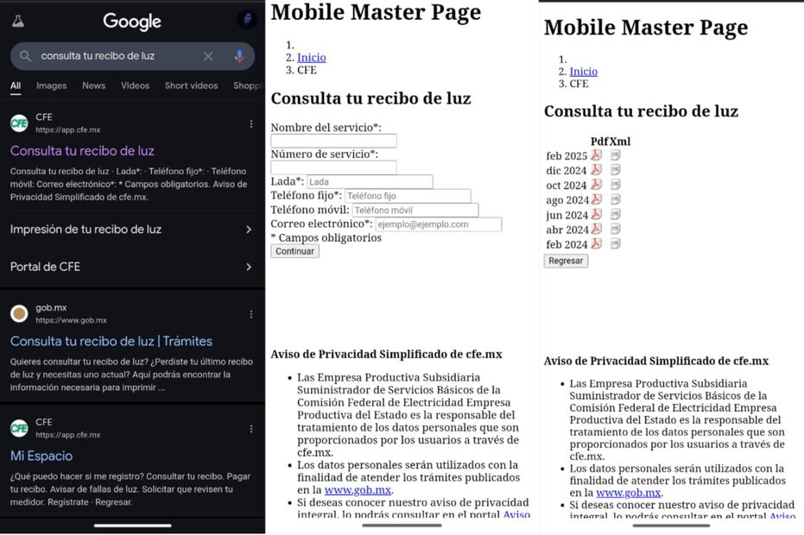804x535 pixels.
Task: Clear the search query with X icon
Action: [x=208, y=56]
